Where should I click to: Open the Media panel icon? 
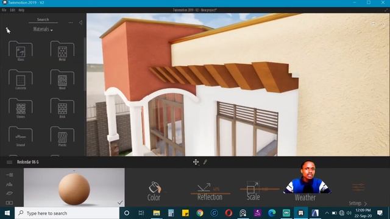10,203
